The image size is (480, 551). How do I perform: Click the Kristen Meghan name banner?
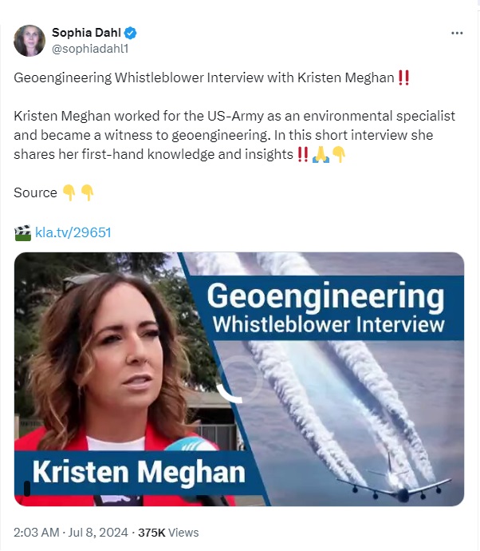coord(139,472)
